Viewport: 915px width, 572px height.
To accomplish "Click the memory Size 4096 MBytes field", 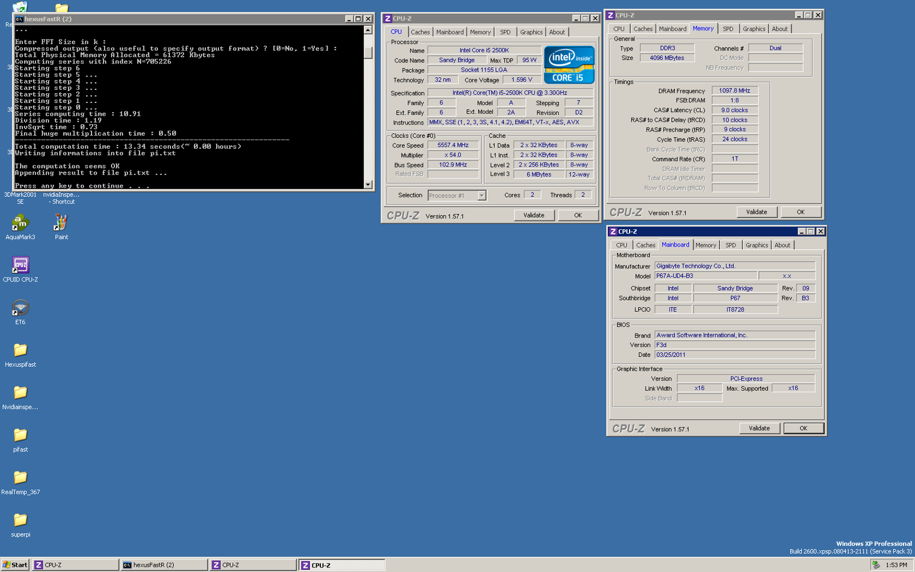I will click(667, 58).
